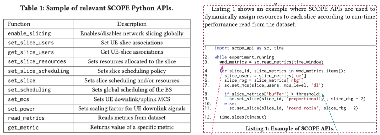Click the Description column header
This screenshot has height=135, width=380.
coord(132,24)
